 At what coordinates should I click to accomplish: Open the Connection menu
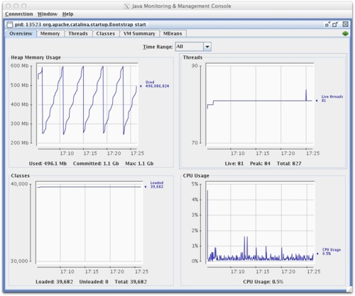19,14
